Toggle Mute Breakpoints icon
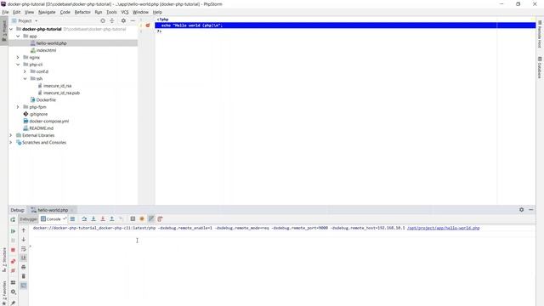The image size is (544, 306). (13, 270)
